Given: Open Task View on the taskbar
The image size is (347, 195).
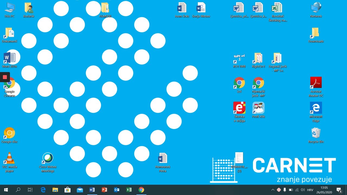Looking at the screenshot, I should pyautogui.click(x=30, y=190).
